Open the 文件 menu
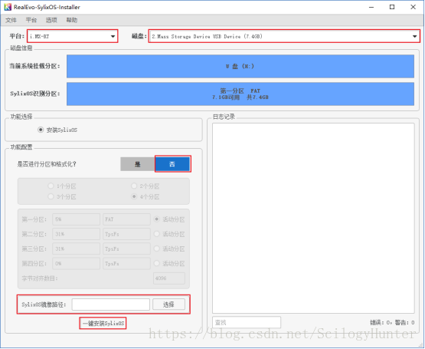Screen dimensions: 425x349 [x=11, y=20]
